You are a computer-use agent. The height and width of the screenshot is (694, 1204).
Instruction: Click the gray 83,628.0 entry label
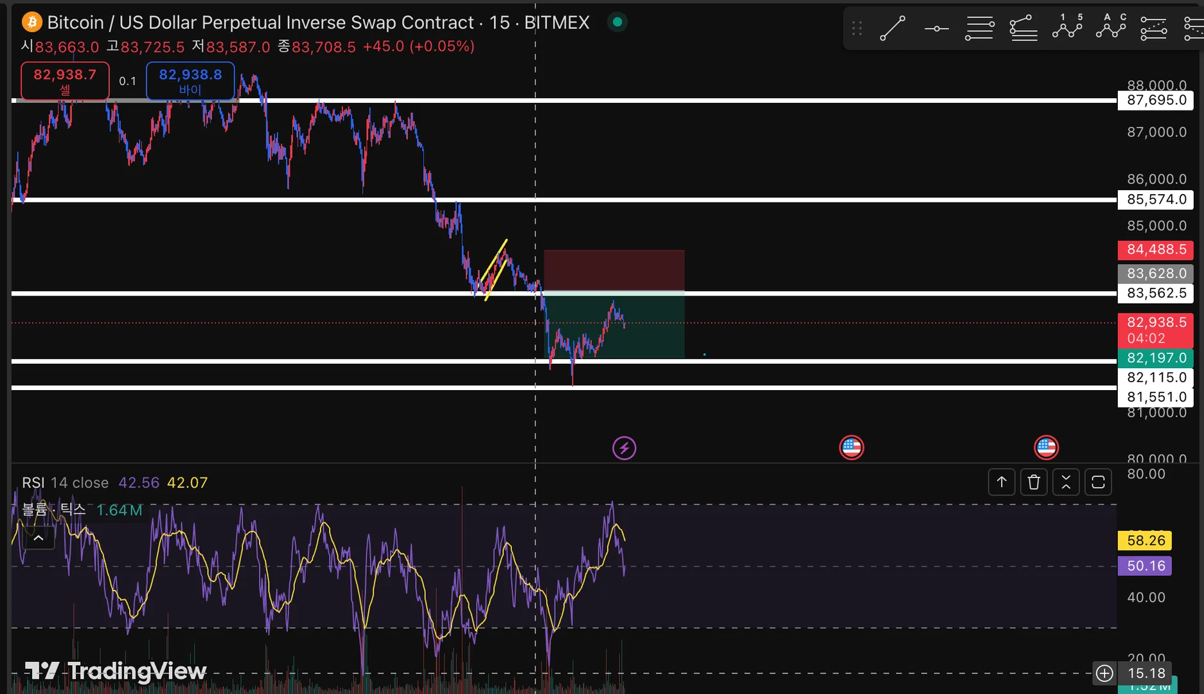pyautogui.click(x=1156, y=274)
